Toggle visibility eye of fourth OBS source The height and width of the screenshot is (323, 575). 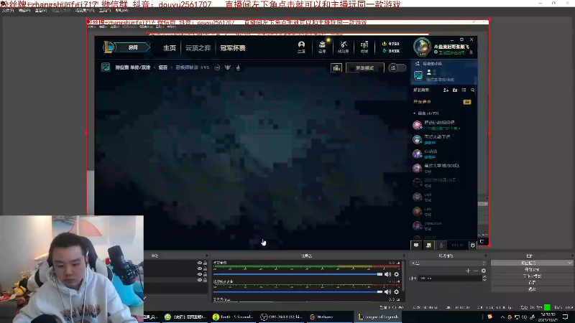200,280
